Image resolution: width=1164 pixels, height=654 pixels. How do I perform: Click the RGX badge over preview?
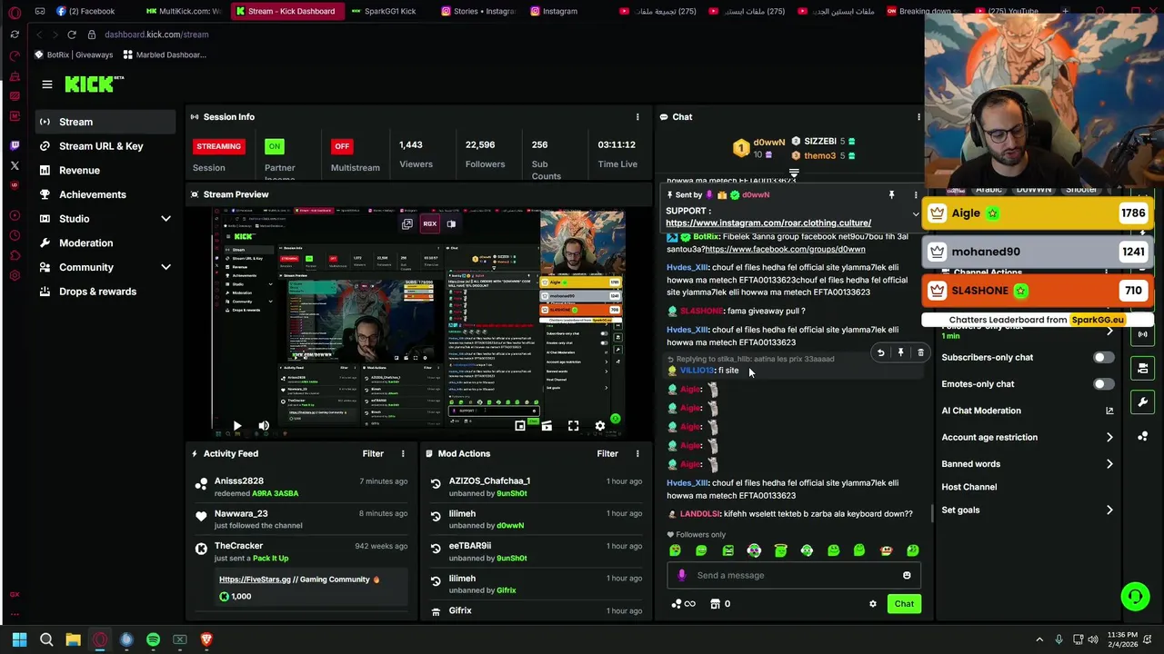tap(430, 223)
